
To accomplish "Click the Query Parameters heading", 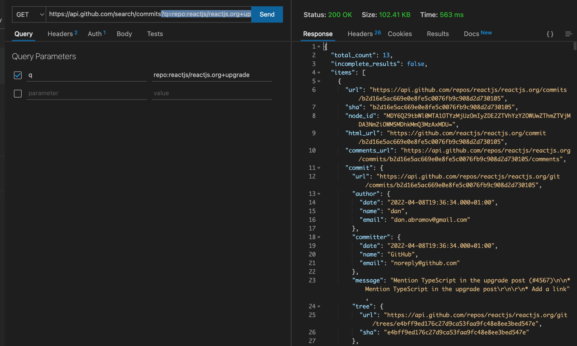I will pyautogui.click(x=44, y=56).
